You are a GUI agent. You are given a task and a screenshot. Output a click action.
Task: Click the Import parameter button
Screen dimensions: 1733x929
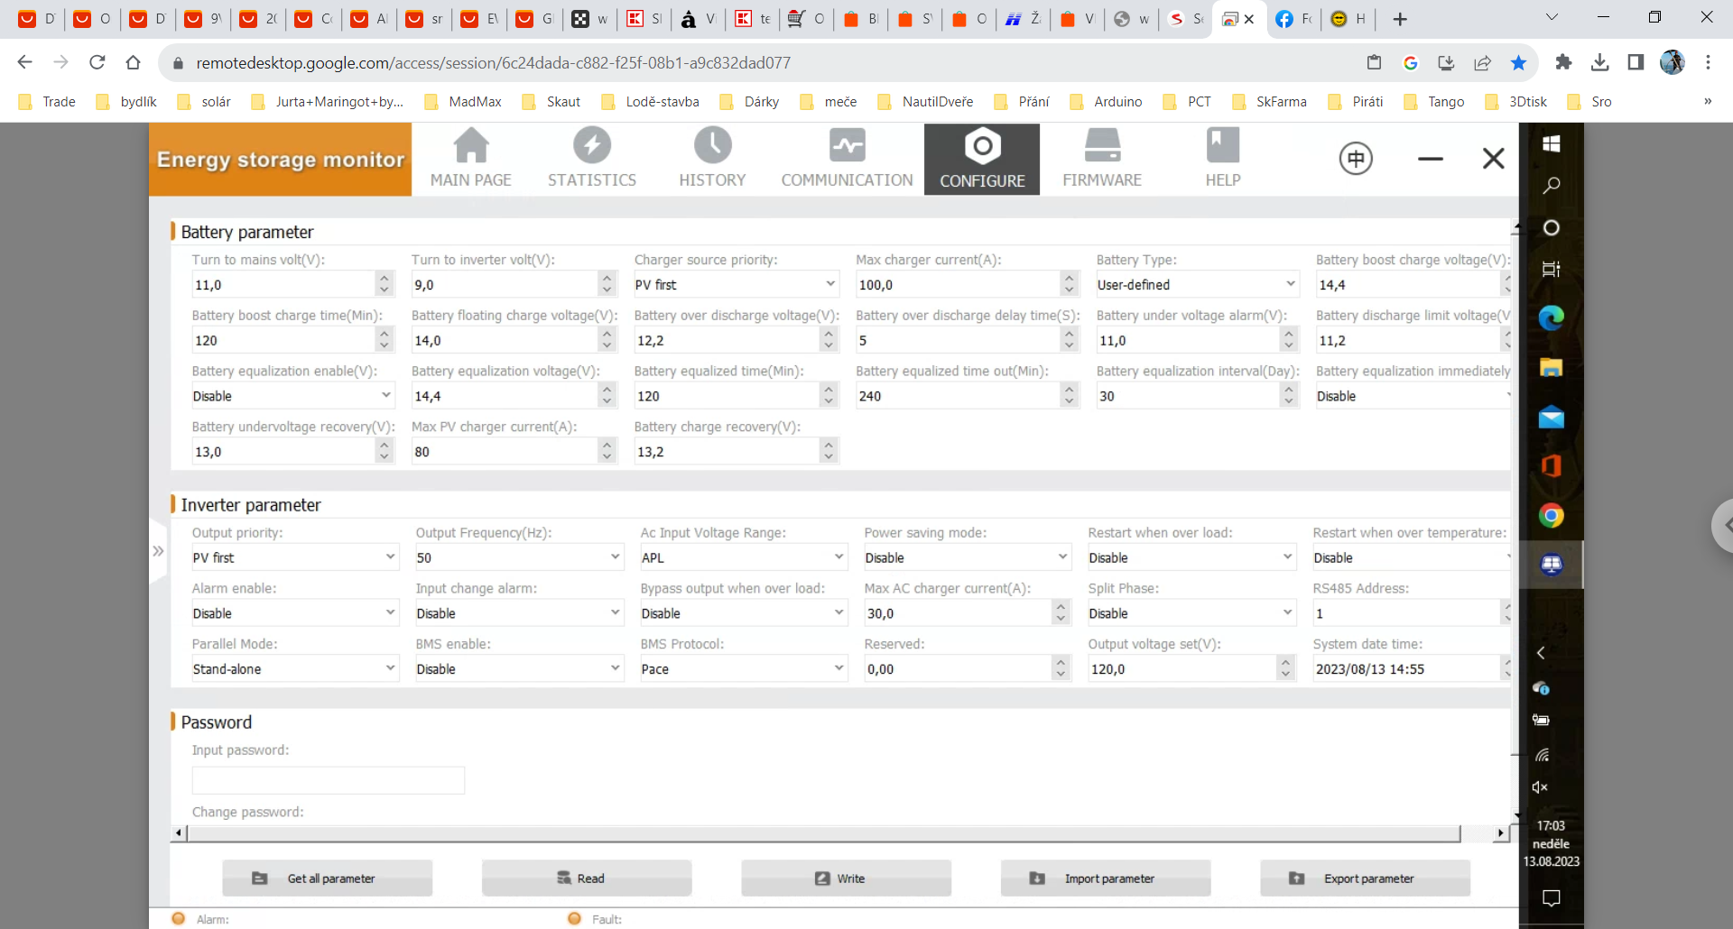1106,878
